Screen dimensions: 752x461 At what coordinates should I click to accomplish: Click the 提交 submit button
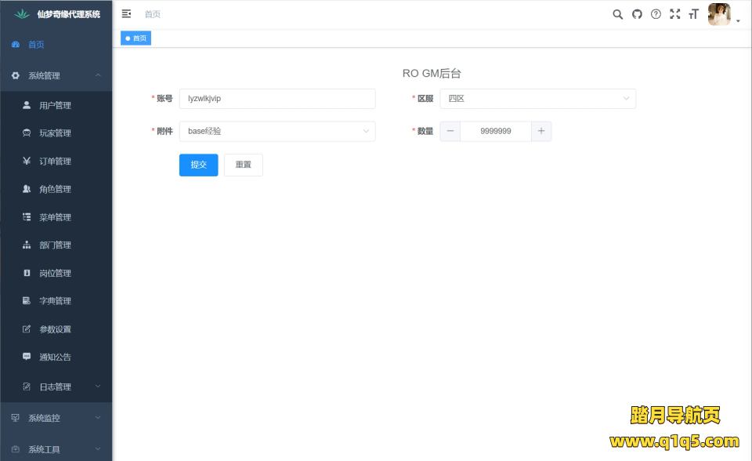(x=198, y=165)
